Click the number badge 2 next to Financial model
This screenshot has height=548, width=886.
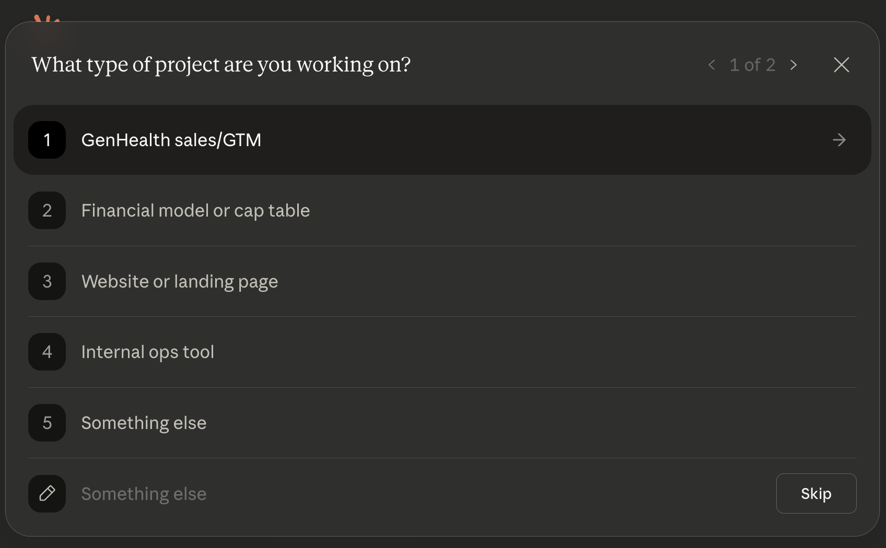click(x=47, y=210)
